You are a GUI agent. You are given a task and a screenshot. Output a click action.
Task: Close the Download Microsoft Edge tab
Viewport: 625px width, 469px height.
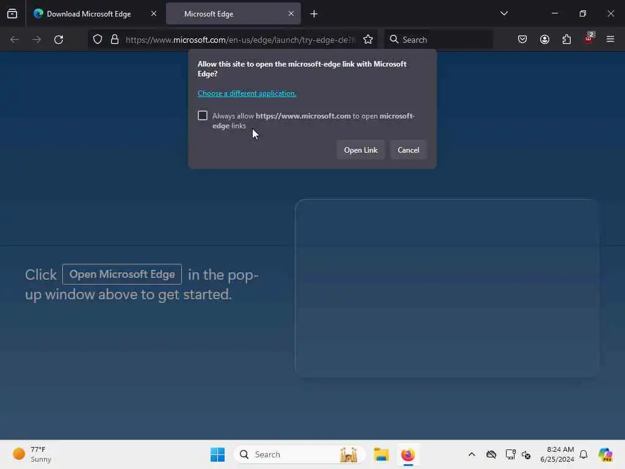(153, 13)
